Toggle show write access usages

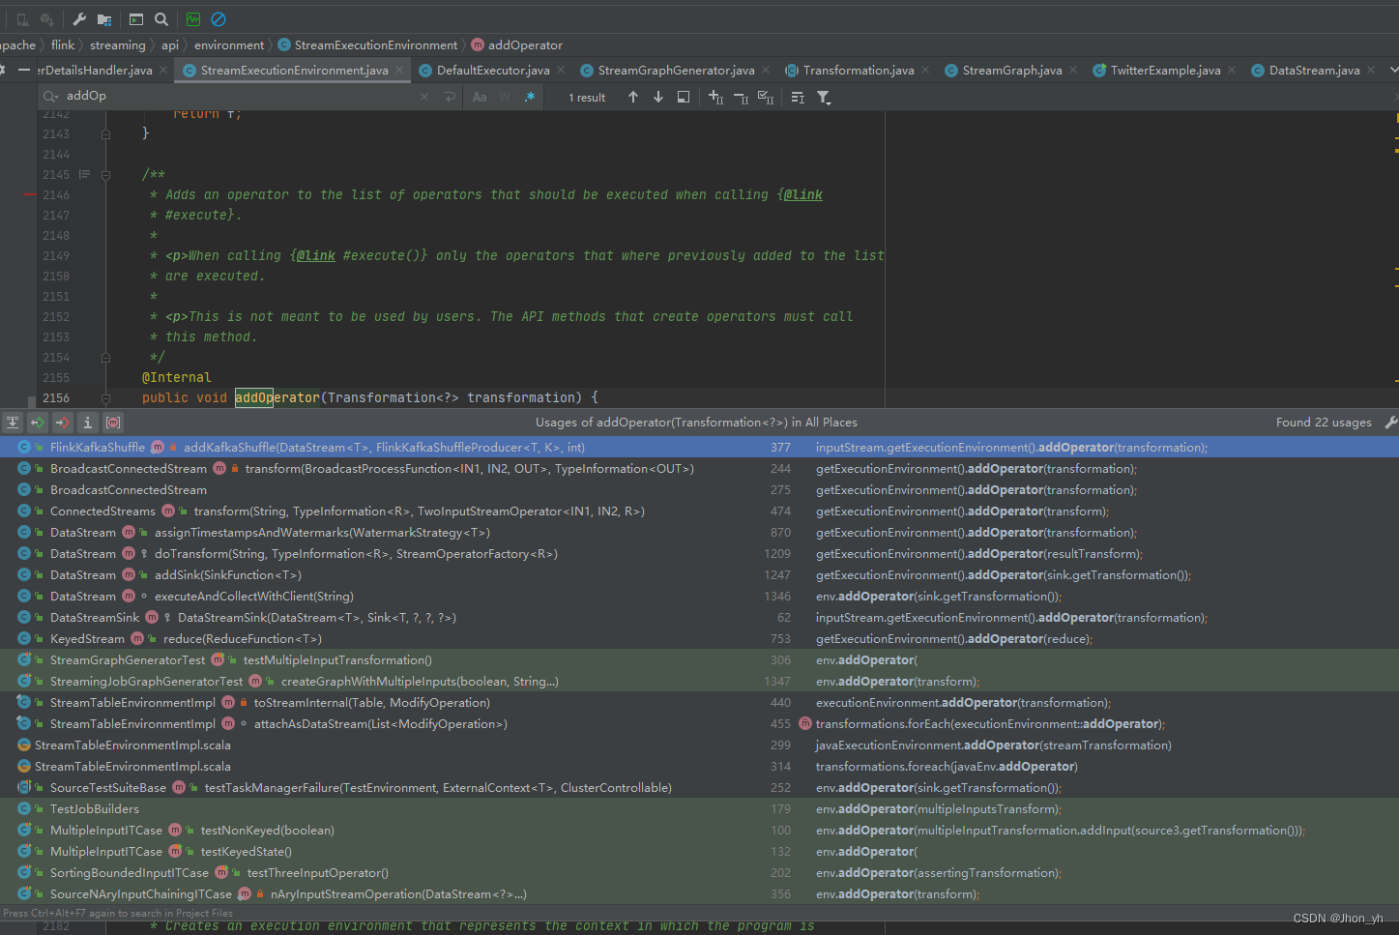pos(63,423)
